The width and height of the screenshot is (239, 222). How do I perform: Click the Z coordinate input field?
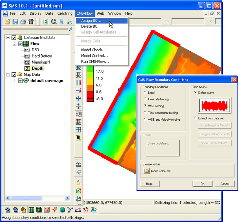pyautogui.click(x=188, y=22)
